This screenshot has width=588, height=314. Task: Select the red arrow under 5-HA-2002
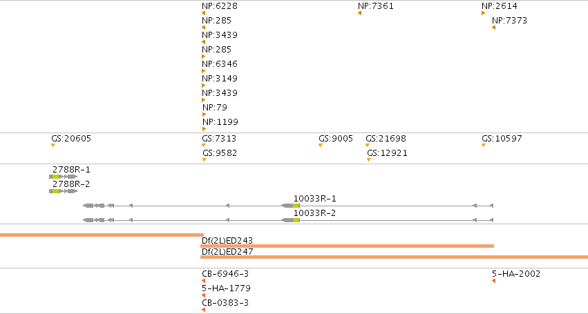pyautogui.click(x=493, y=281)
